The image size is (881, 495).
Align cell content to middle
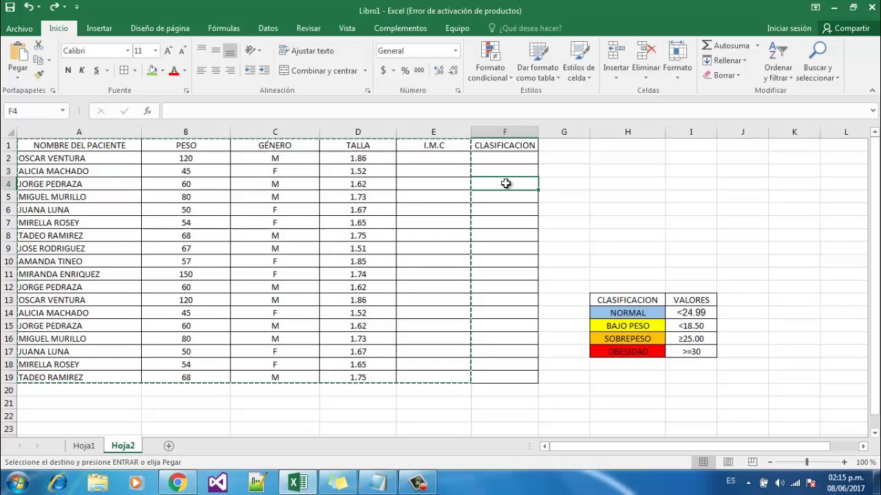click(x=215, y=50)
